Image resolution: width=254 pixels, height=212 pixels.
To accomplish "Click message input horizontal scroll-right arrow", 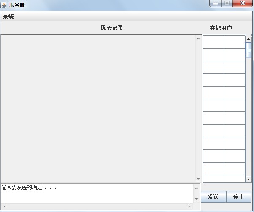I will [x=189, y=206].
